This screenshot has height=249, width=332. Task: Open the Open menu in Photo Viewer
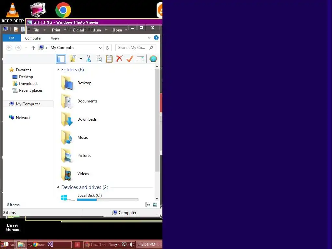pos(117,30)
